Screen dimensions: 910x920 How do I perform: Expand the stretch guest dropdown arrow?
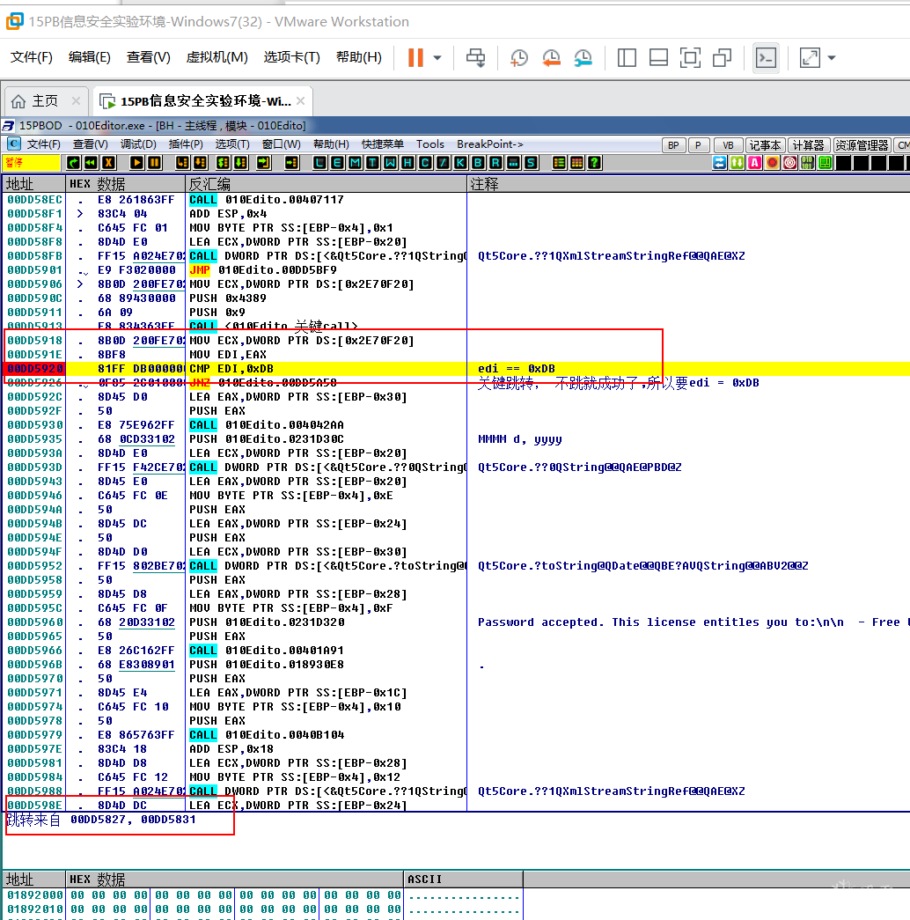tap(832, 58)
